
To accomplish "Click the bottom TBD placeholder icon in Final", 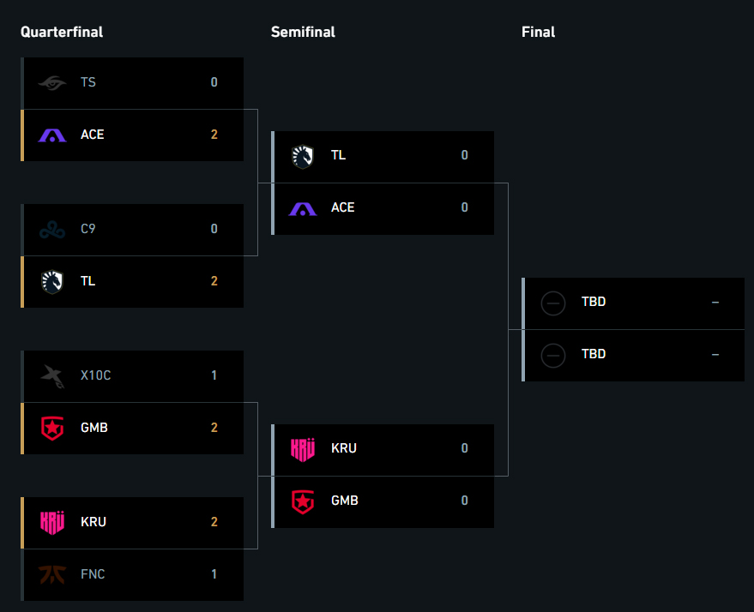I will pos(553,356).
